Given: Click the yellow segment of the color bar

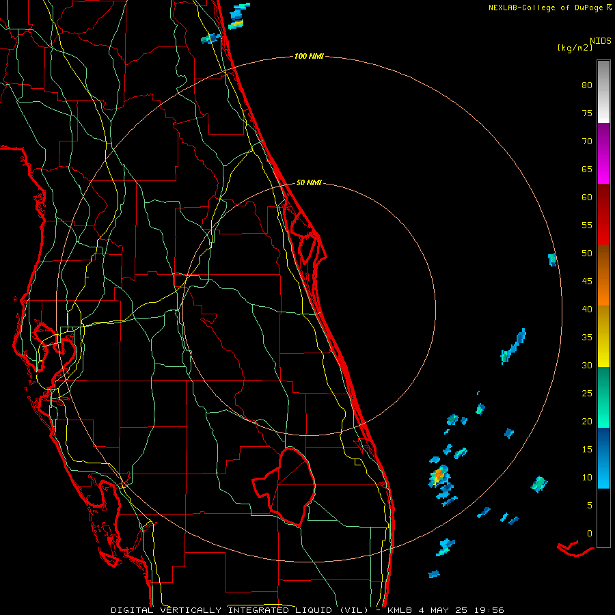Looking at the screenshot, I should coord(603,336).
